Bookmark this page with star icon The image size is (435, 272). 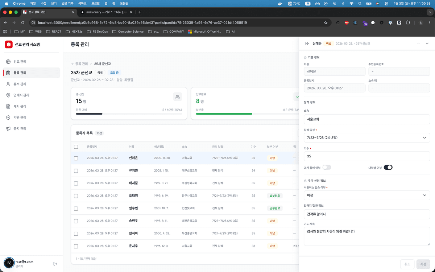coord(326,22)
